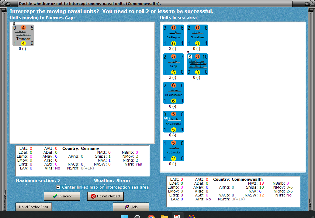Open the taskbar Search icon
Viewport: 315px width, 218px height.
[137, 216]
